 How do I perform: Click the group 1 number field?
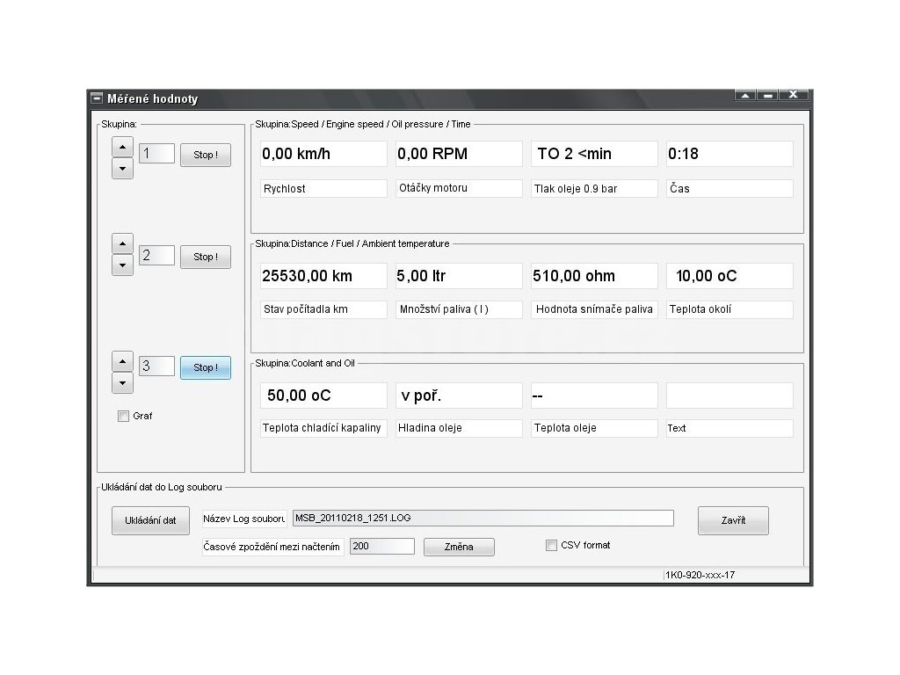[157, 154]
